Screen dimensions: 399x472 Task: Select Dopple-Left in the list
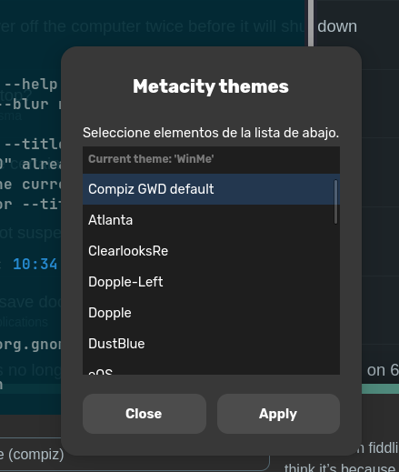(x=211, y=282)
